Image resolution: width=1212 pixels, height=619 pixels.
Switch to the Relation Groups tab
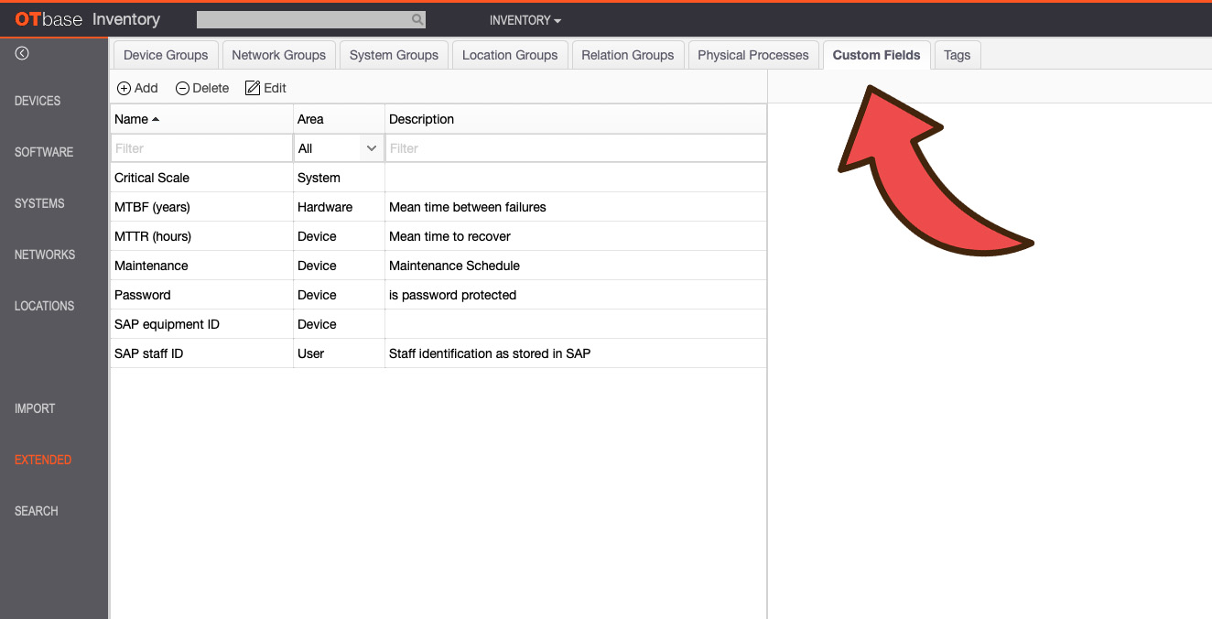click(628, 55)
